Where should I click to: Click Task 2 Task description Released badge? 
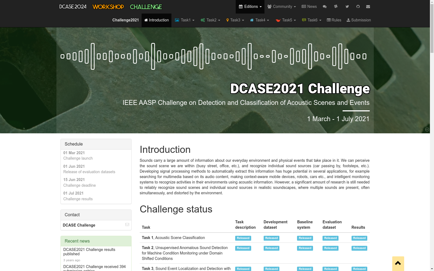[x=243, y=248]
